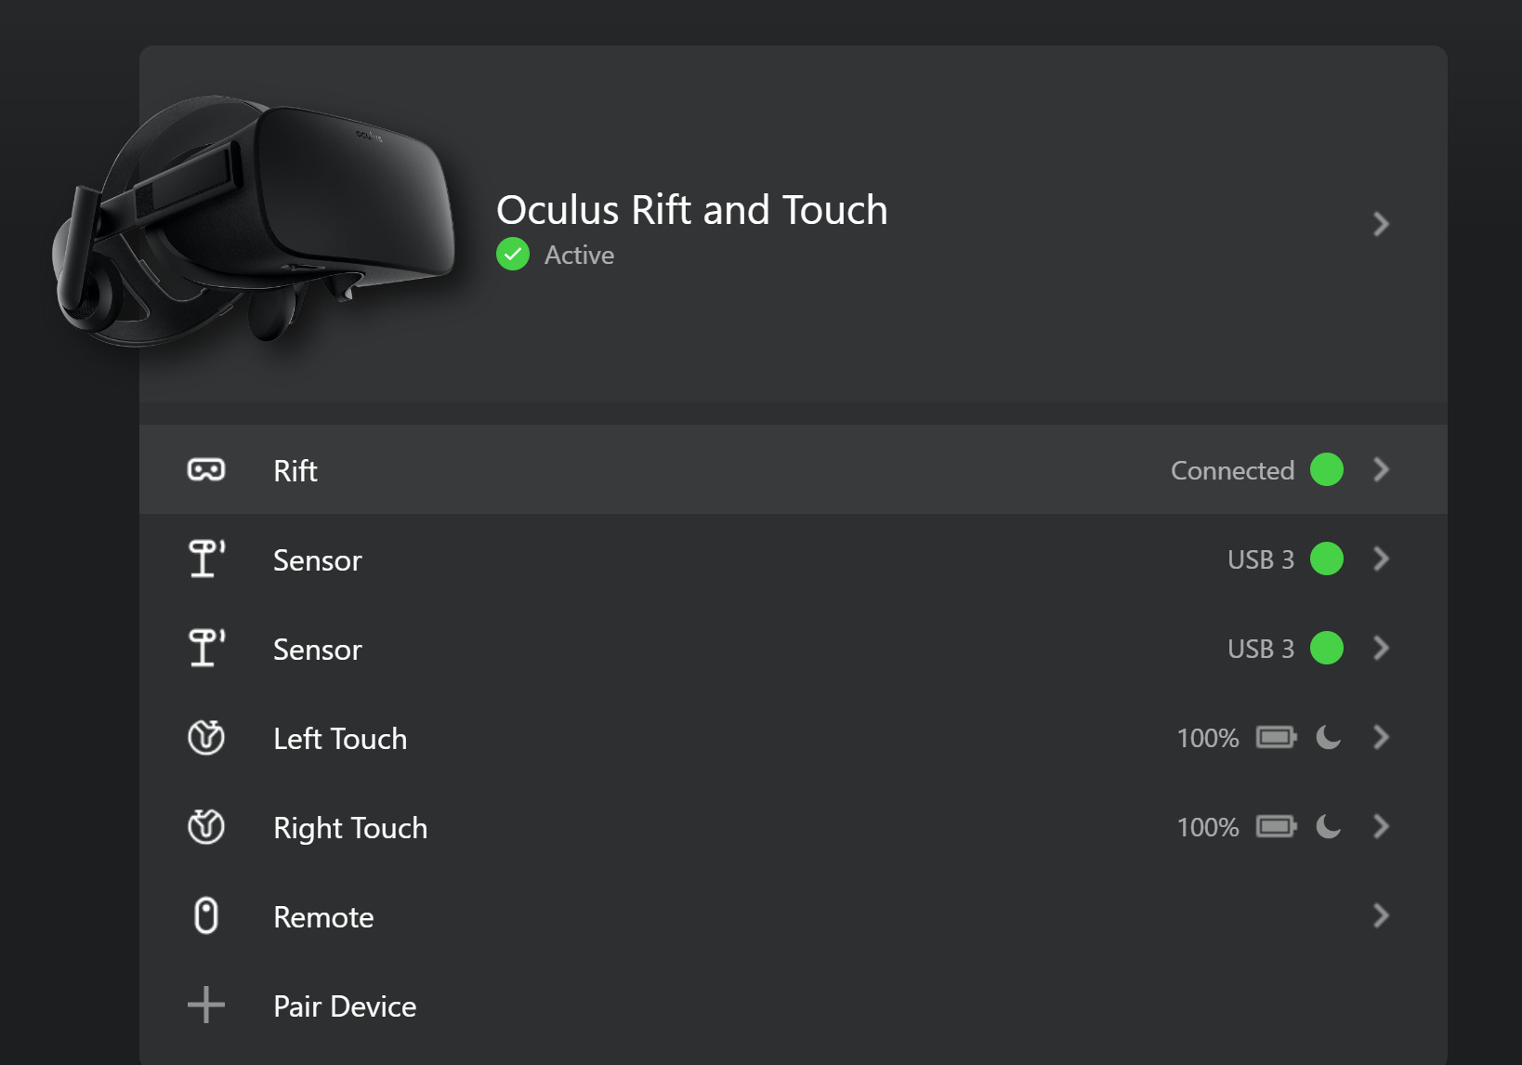Viewport: 1522px width, 1065px height.
Task: Click the Right Touch controller icon
Action: [206, 827]
